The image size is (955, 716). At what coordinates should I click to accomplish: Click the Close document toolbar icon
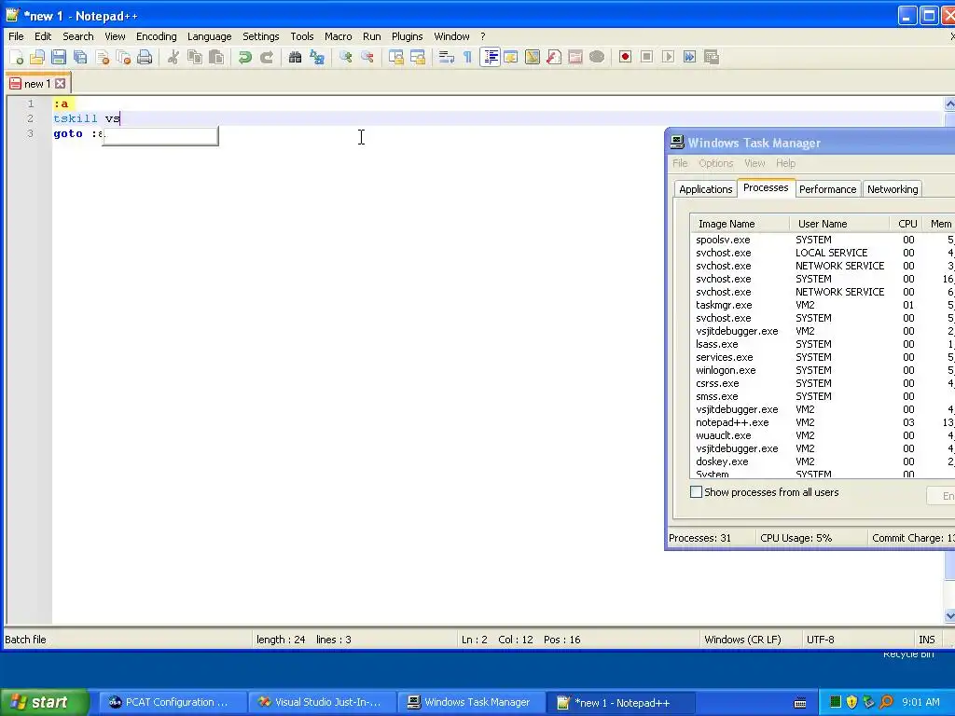point(103,57)
